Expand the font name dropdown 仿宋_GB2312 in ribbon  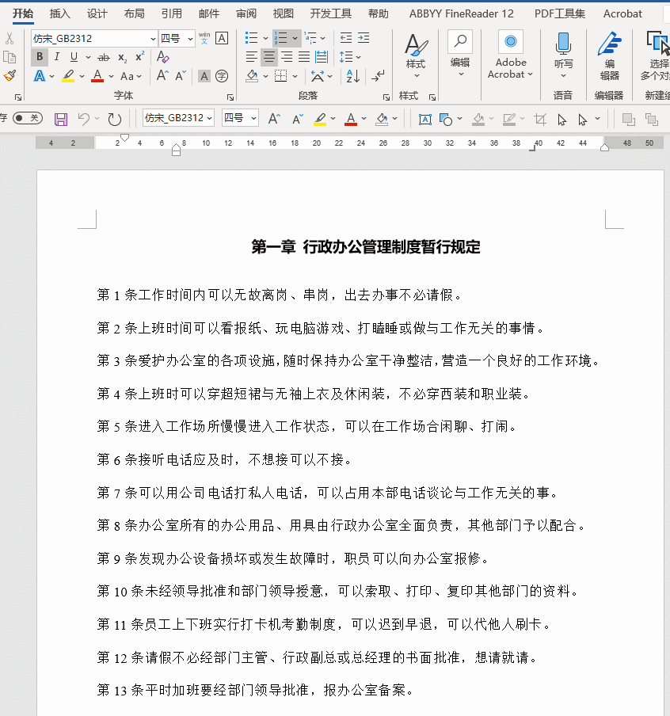153,39
